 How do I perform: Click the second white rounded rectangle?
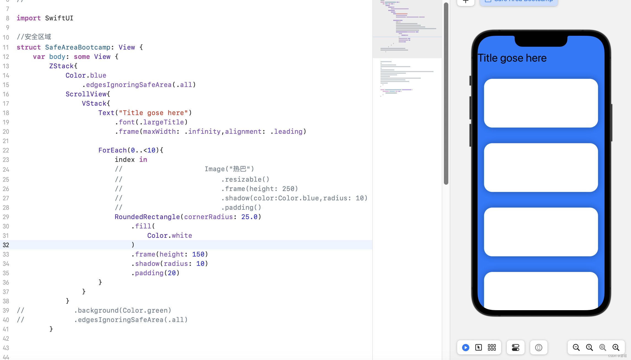coord(541,167)
